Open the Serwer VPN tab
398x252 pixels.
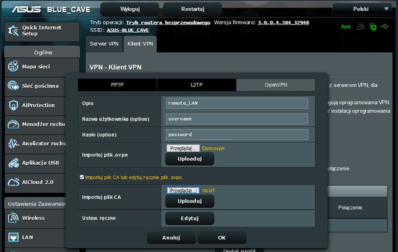104,44
